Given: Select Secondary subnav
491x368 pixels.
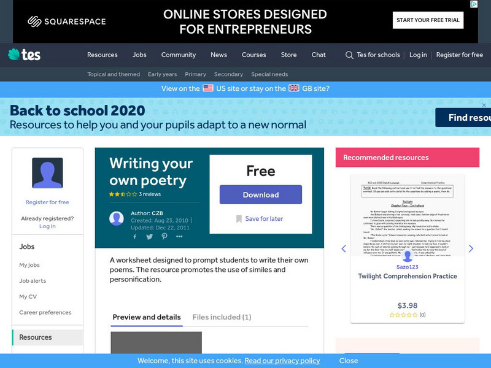Looking at the screenshot, I should (x=228, y=74).
